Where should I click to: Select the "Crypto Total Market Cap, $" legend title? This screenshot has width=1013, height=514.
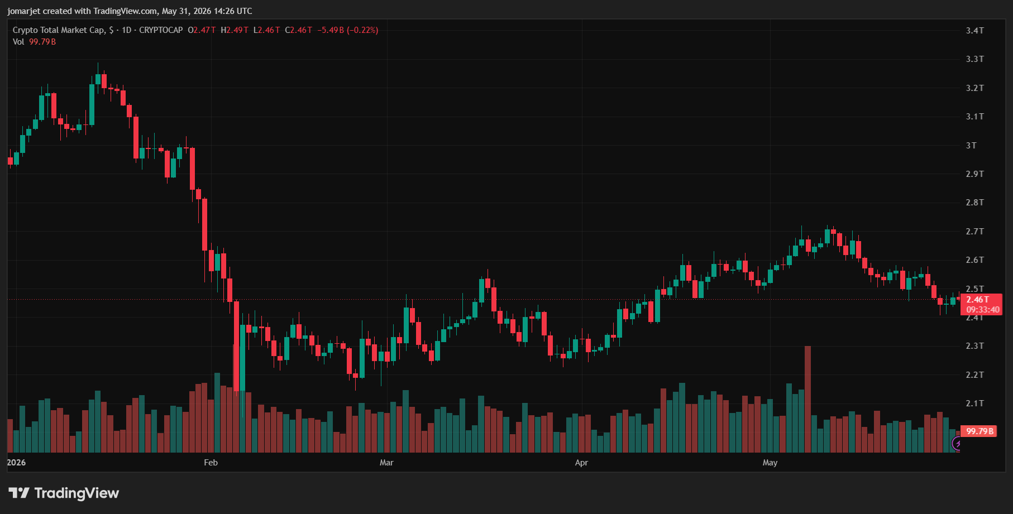tap(63, 30)
